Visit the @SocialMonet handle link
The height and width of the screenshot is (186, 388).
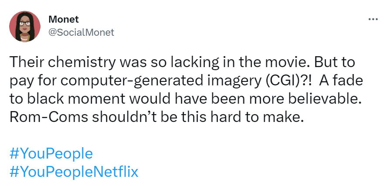[81, 32]
